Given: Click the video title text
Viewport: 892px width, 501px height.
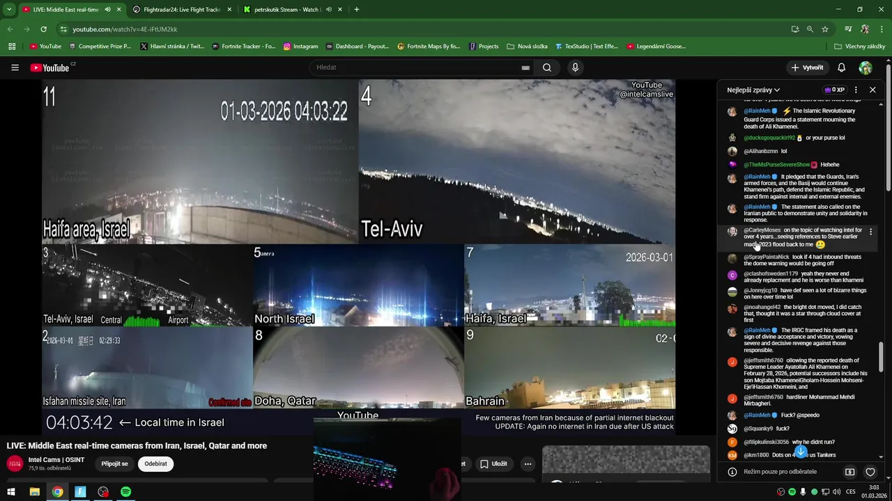Looking at the screenshot, I should click(x=137, y=446).
